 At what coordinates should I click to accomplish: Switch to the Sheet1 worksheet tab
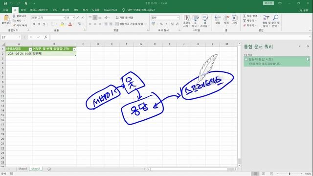point(22,169)
